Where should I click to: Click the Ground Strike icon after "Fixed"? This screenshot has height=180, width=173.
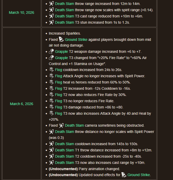[61, 39]
